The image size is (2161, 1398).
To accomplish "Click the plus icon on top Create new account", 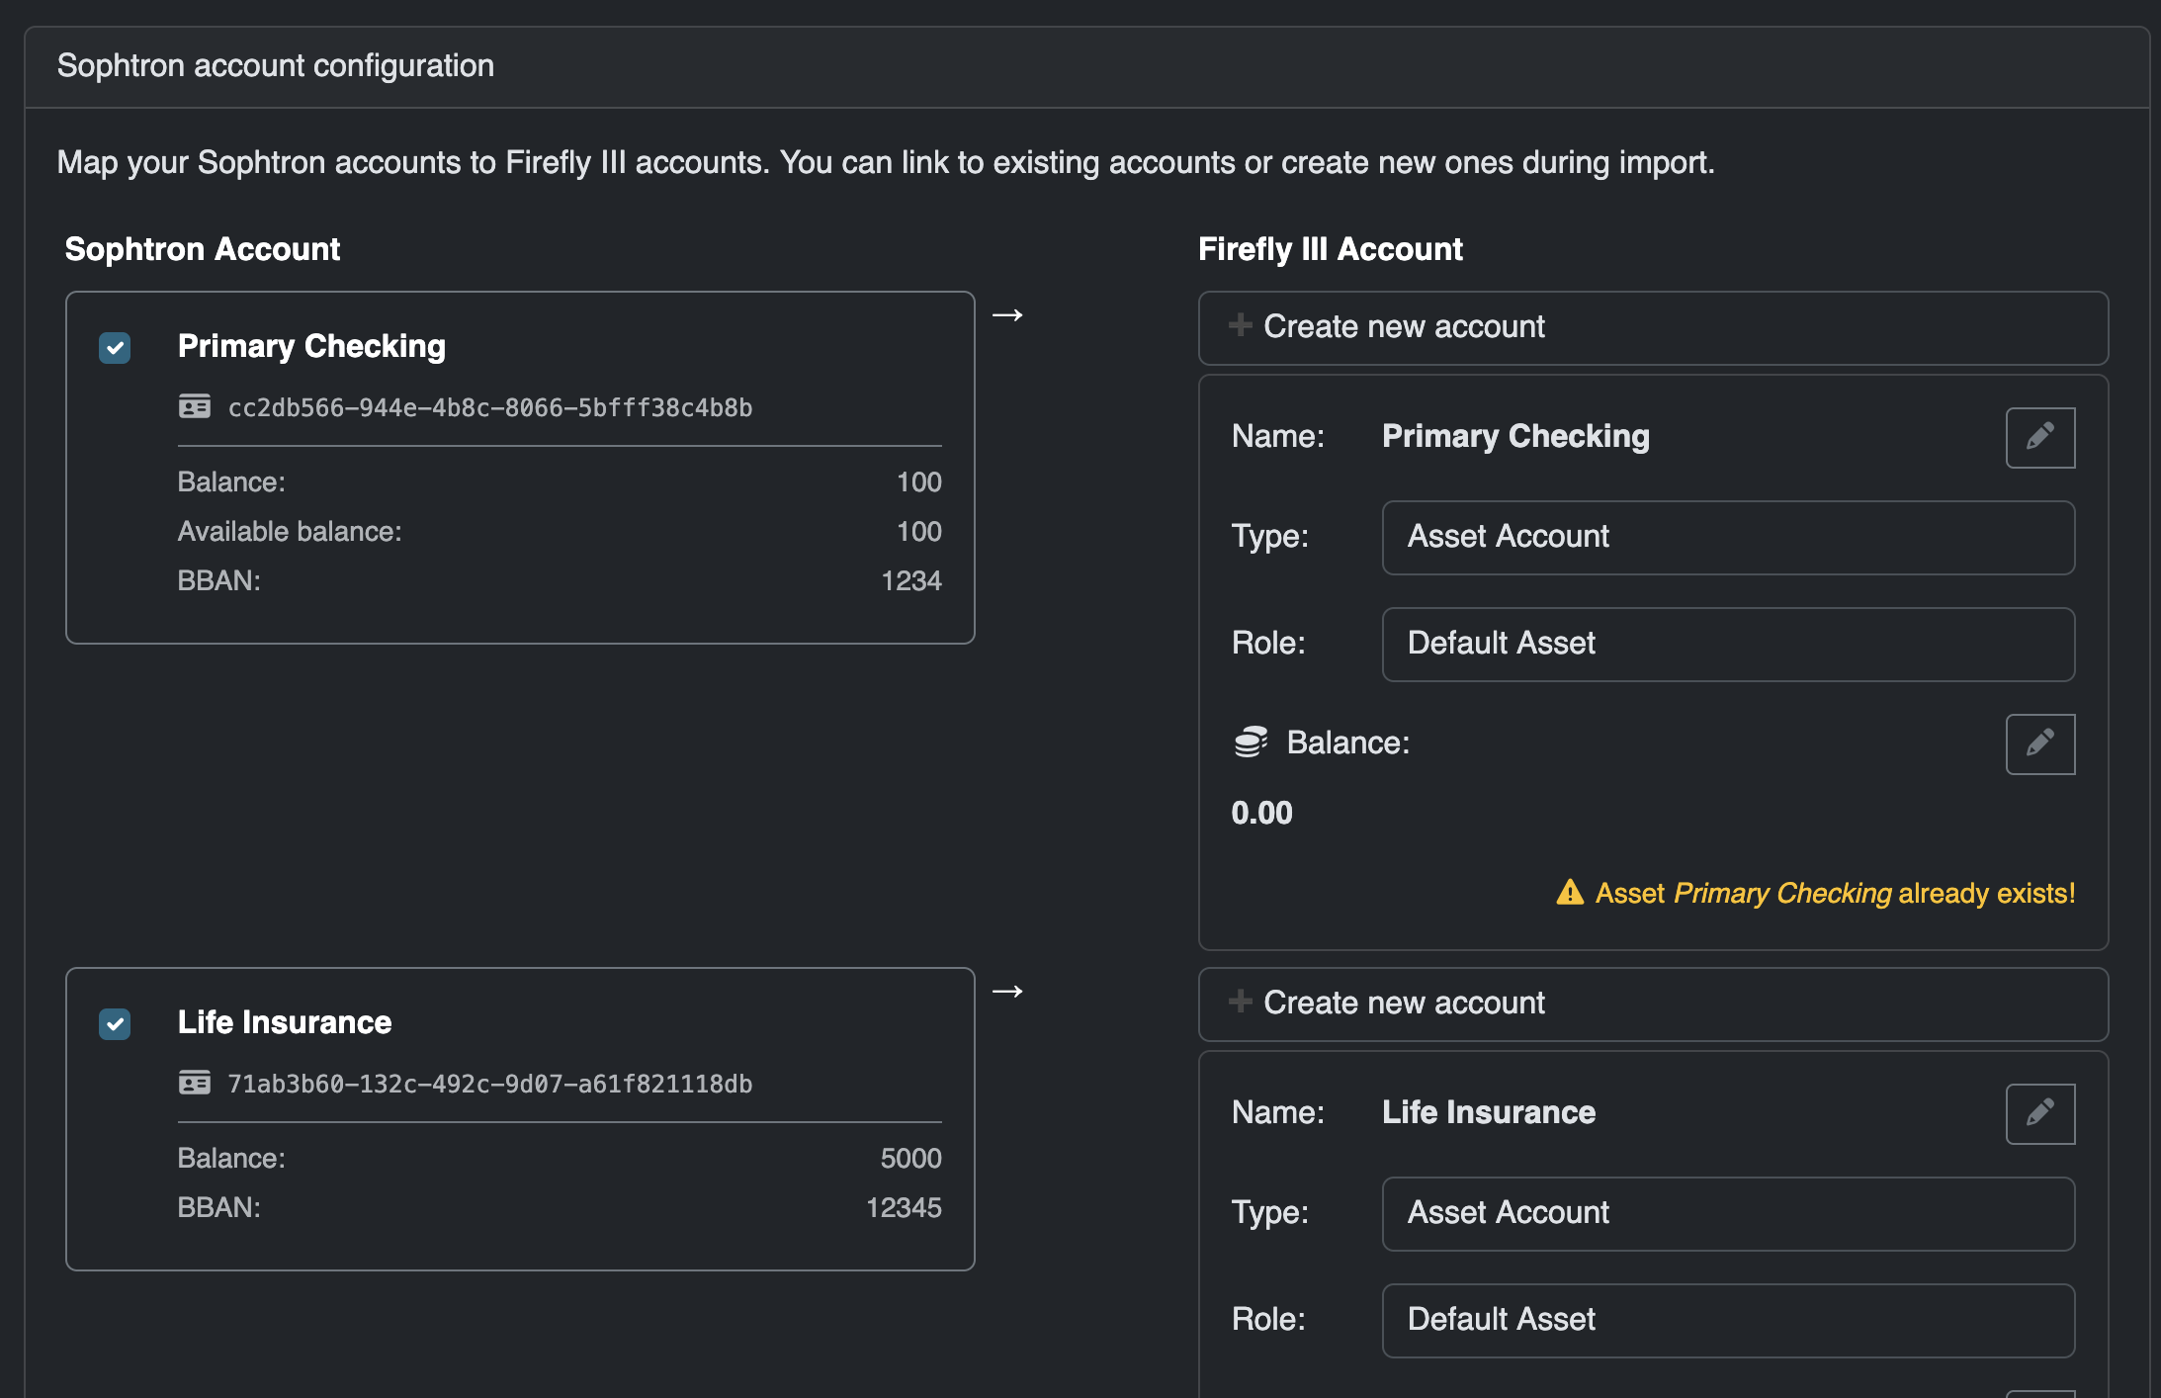I will [1241, 325].
